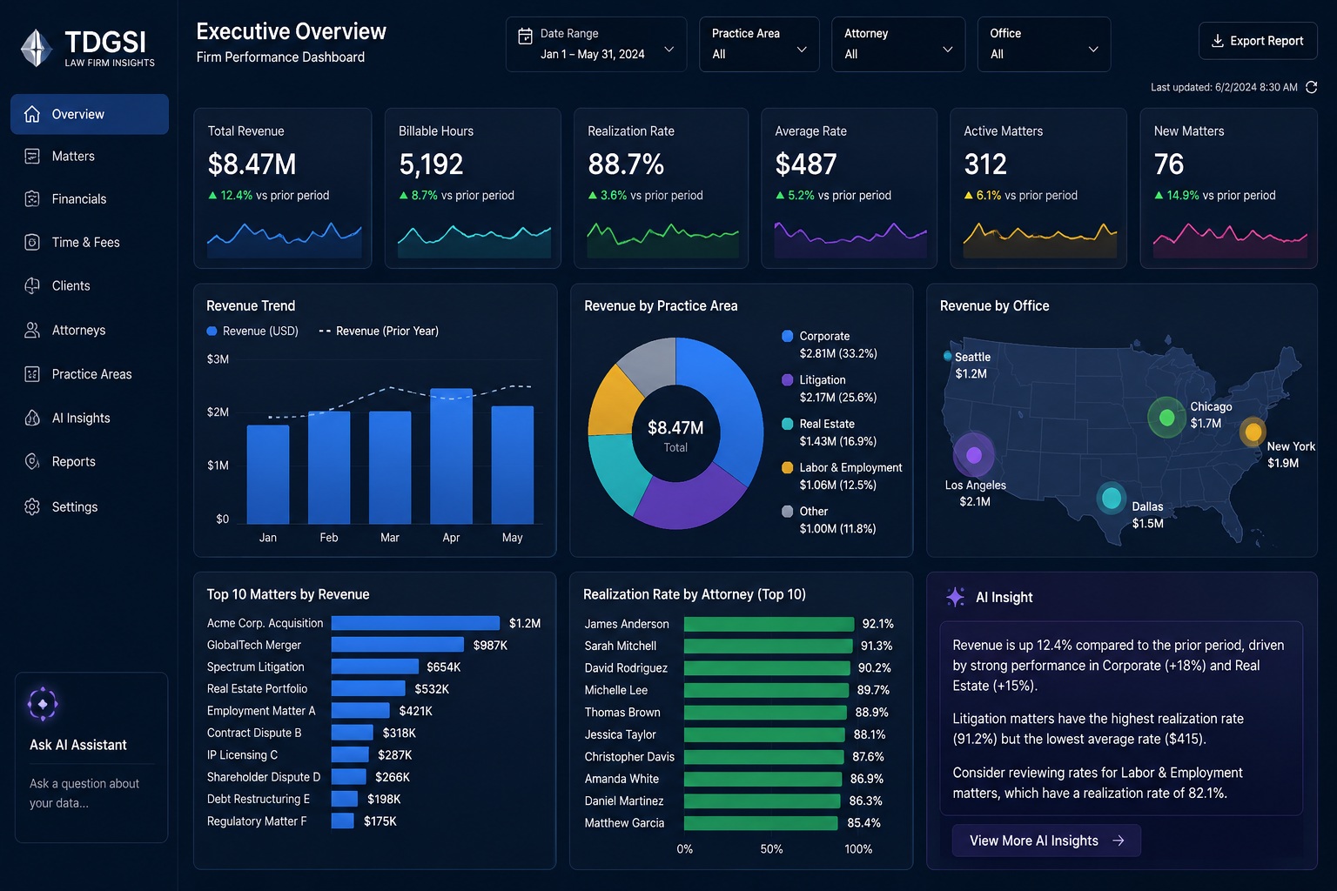Click the Los Angeles purple map marker
1337x891 pixels.
[974, 454]
